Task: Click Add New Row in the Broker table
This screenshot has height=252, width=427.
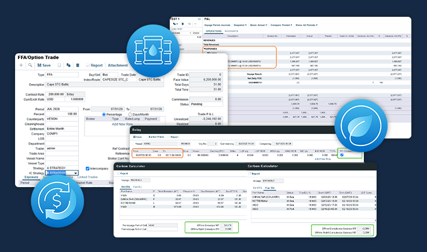Action: (122, 124)
